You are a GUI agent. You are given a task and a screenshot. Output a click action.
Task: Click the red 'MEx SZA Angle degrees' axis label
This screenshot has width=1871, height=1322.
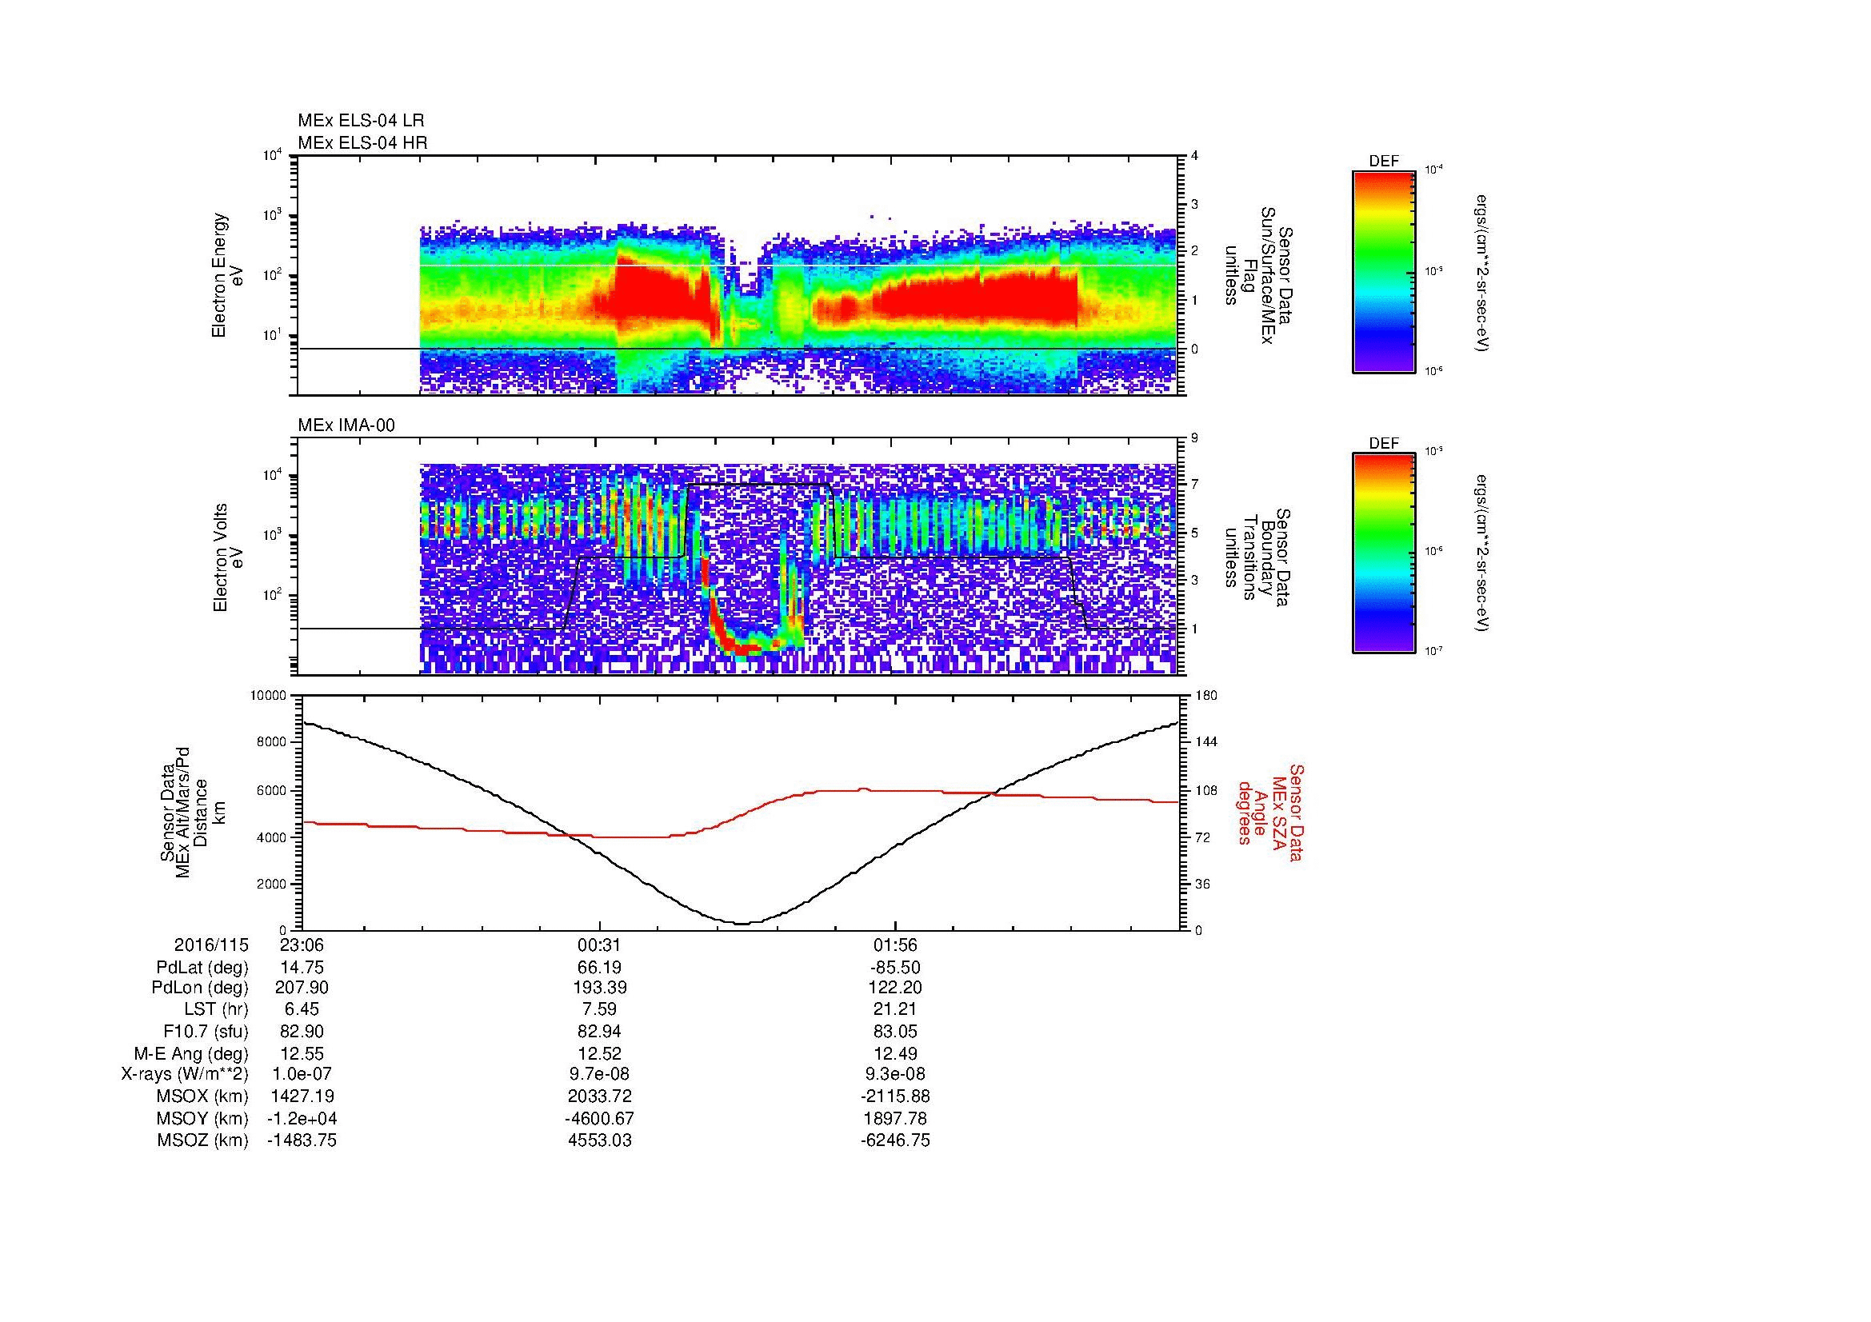(1269, 812)
